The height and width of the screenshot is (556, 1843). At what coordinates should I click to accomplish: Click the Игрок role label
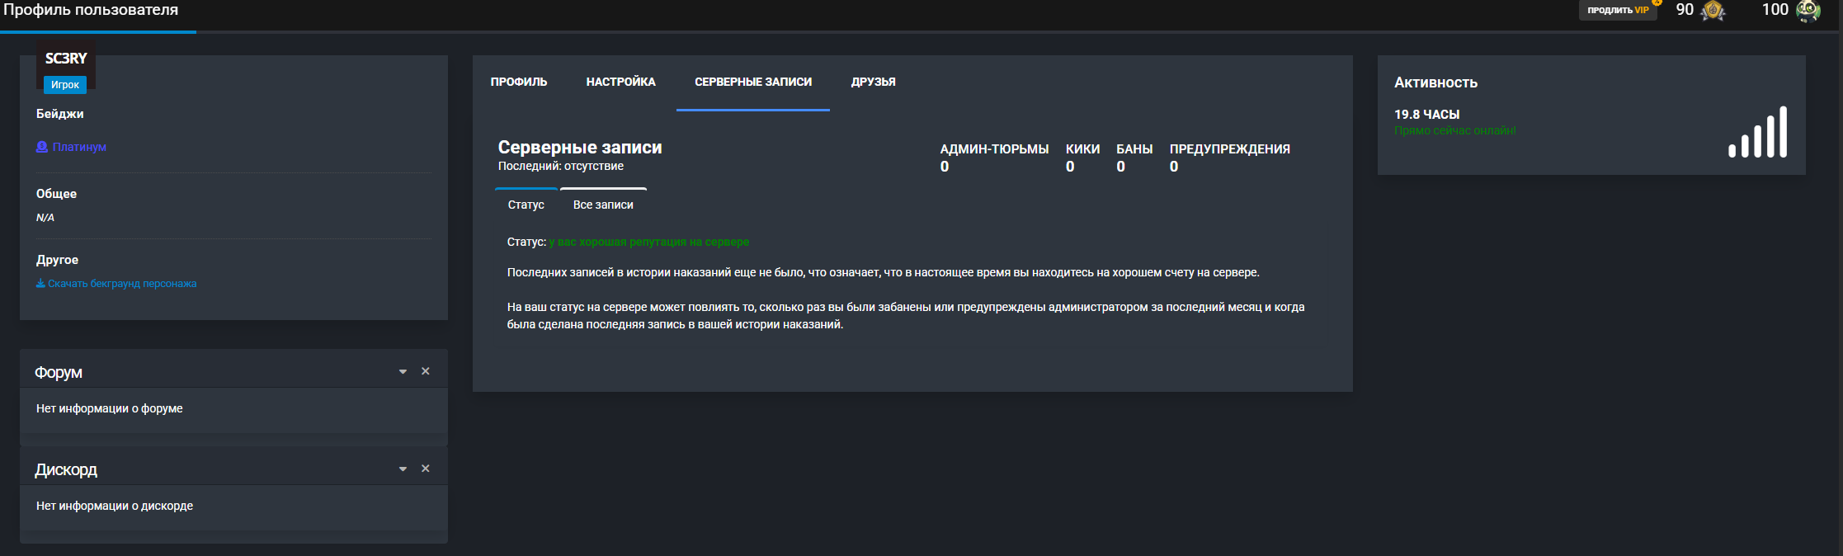[65, 85]
